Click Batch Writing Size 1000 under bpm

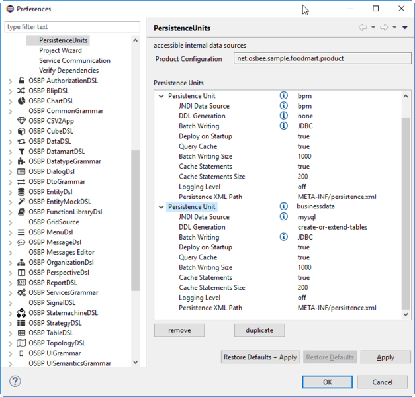pyautogui.click(x=304, y=156)
